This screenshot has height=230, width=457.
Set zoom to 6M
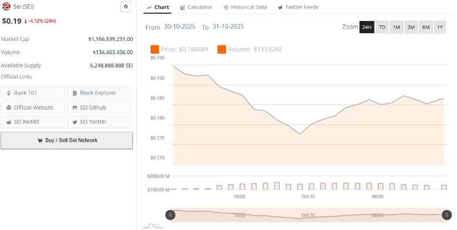tap(425, 27)
